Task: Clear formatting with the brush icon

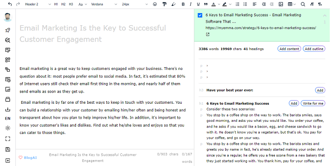Action: [x=174, y=4]
